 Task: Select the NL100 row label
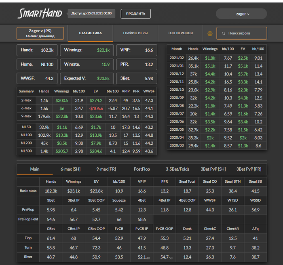tap(26, 135)
